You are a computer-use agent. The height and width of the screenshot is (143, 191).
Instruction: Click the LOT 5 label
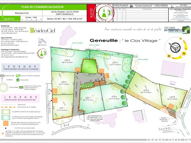[146, 90]
